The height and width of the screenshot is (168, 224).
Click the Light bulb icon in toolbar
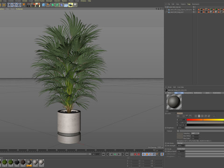pyautogui.click(x=75, y=5)
